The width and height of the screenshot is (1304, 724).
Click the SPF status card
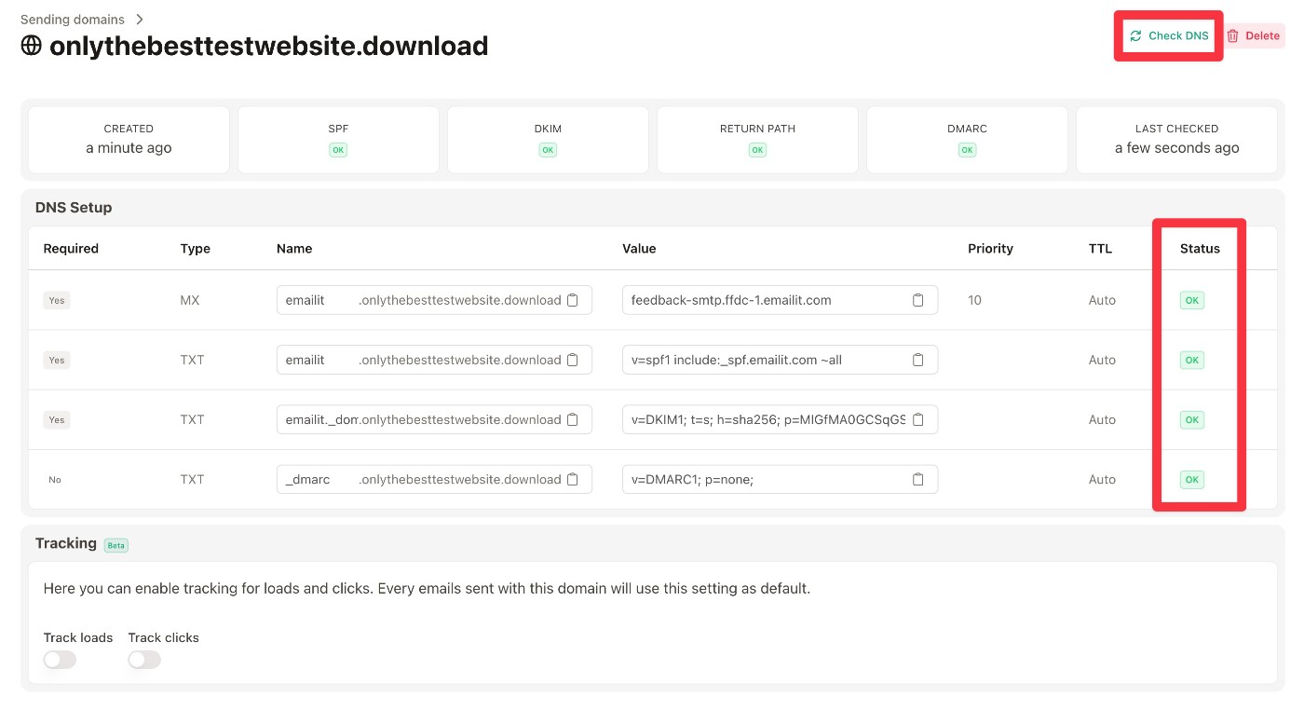pos(338,140)
